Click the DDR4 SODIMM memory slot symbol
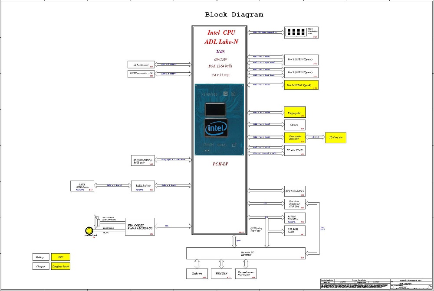Image resolution: width=434 pixels, height=291 pixels. pyautogui.click(x=296, y=32)
